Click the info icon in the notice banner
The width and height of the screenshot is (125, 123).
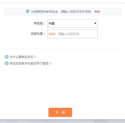tap(27, 11)
